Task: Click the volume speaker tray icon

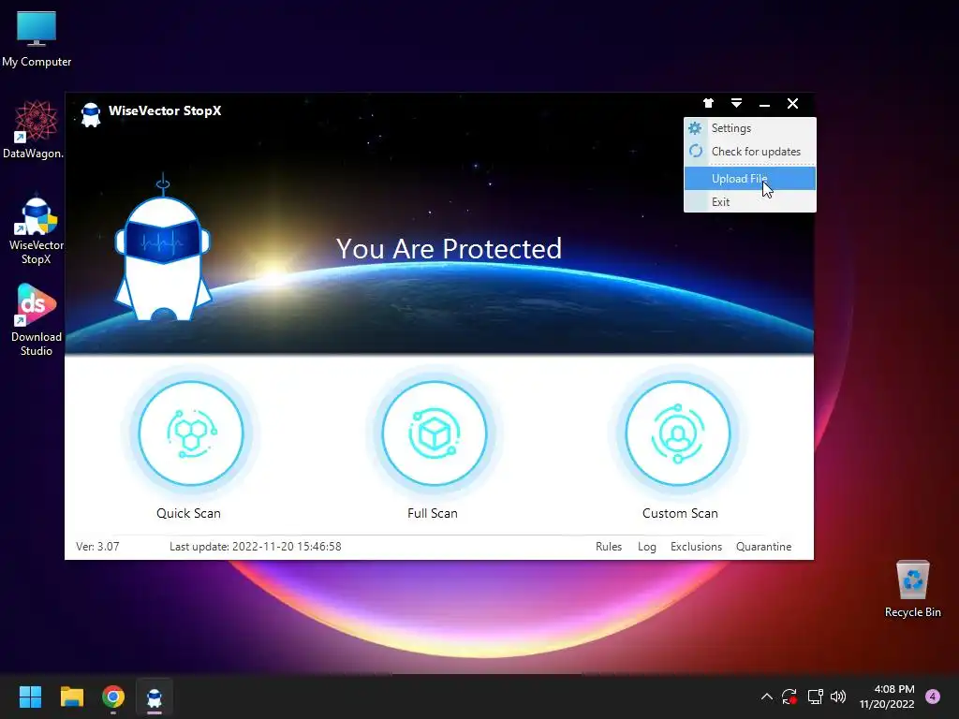Action: [838, 697]
